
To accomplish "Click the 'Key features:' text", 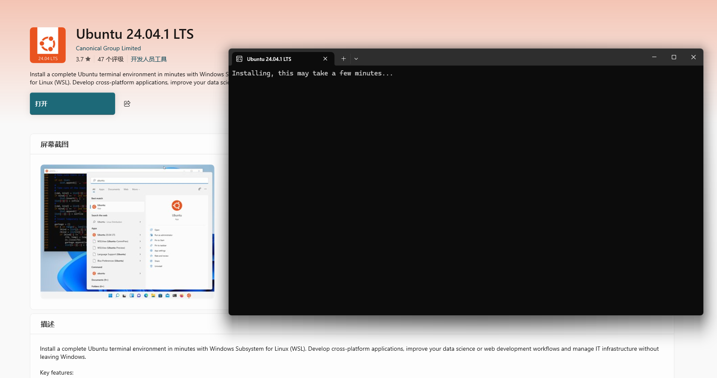I will (x=57, y=372).
